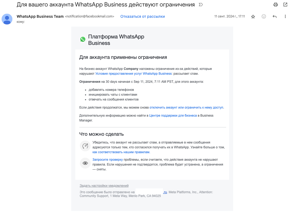The width and height of the screenshot is (295, 215).
Task: Star this message
Action: [x=253, y=16]
